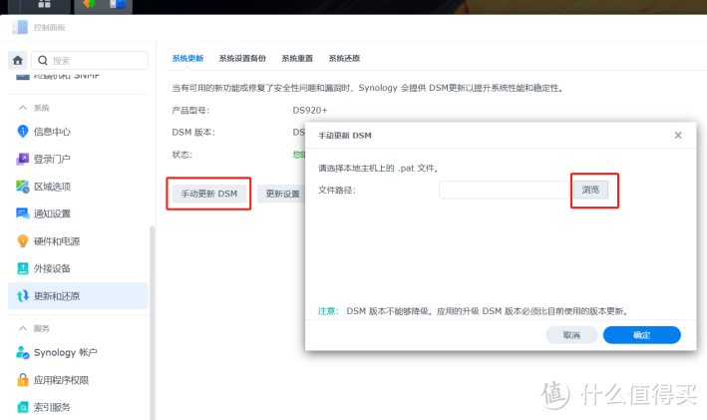707x420 pixels.
Task: Click the 更新设置 button
Action: [x=282, y=194]
